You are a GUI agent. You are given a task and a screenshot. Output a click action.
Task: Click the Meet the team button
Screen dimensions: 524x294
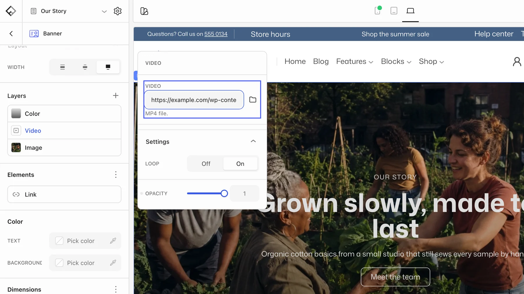[x=395, y=277]
